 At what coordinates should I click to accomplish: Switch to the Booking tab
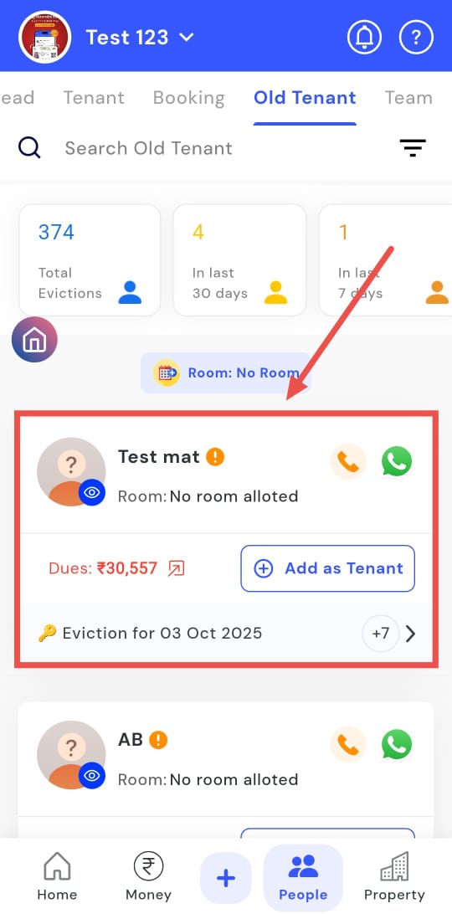tap(188, 98)
